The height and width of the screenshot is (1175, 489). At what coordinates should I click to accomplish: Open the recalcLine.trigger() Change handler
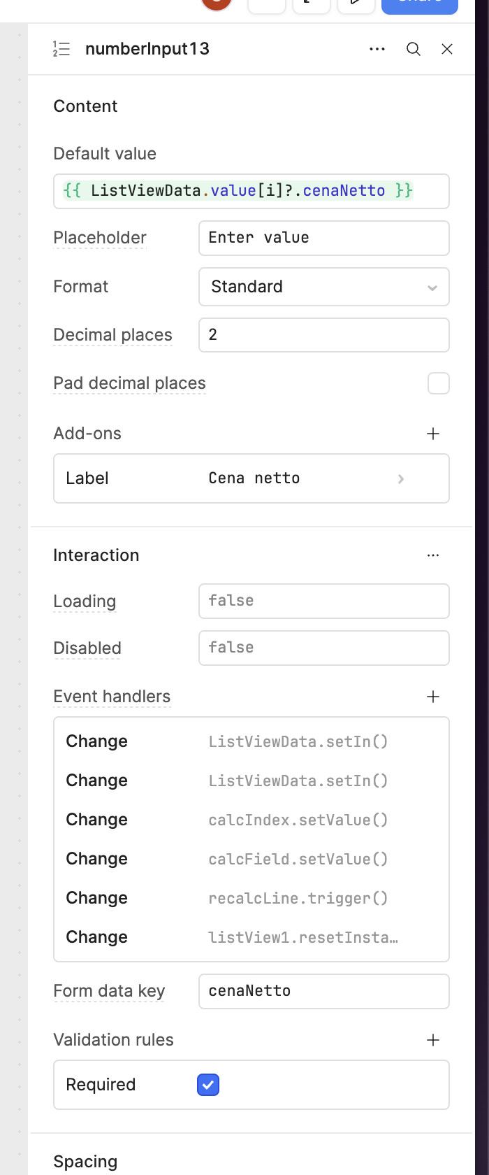251,898
